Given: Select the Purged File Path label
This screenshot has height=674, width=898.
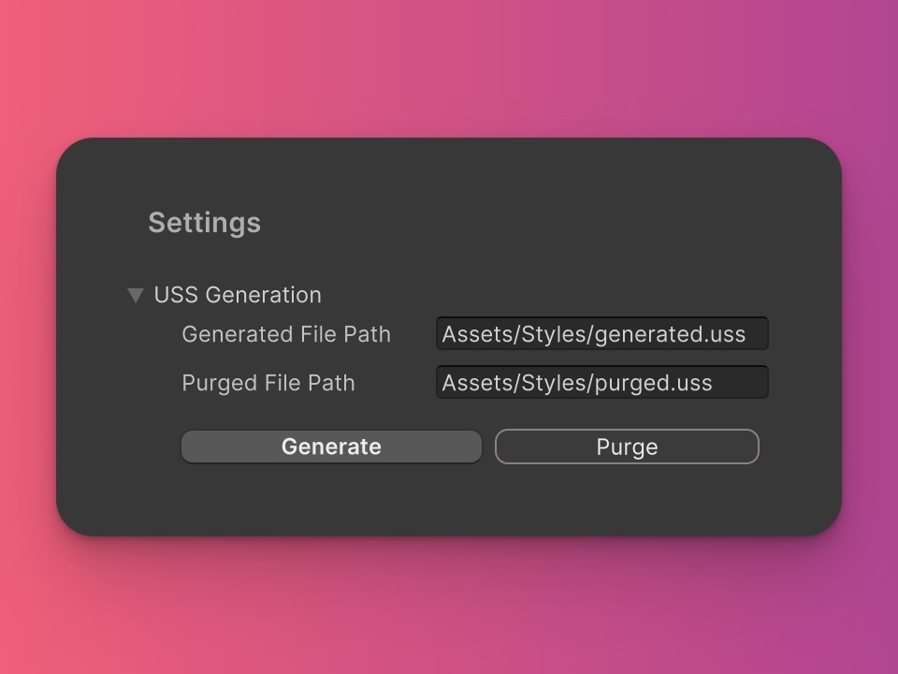Looking at the screenshot, I should 268,383.
